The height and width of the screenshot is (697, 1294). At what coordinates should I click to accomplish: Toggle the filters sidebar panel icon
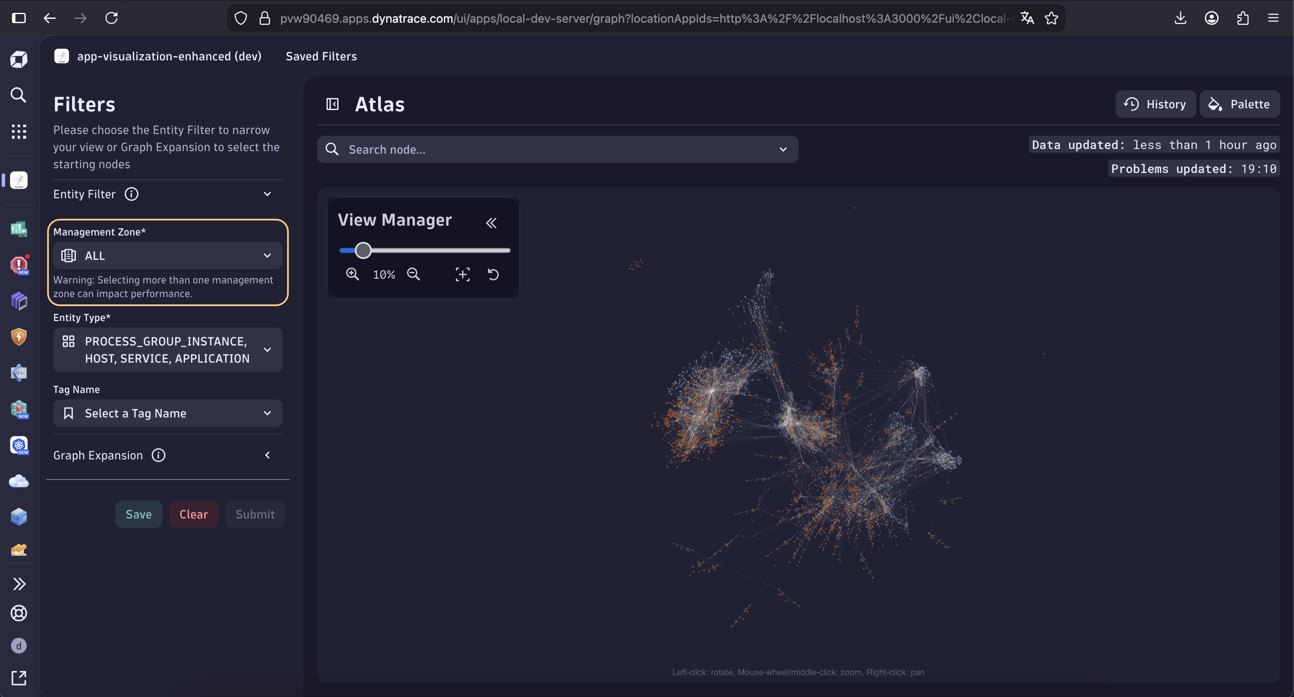[x=332, y=104]
